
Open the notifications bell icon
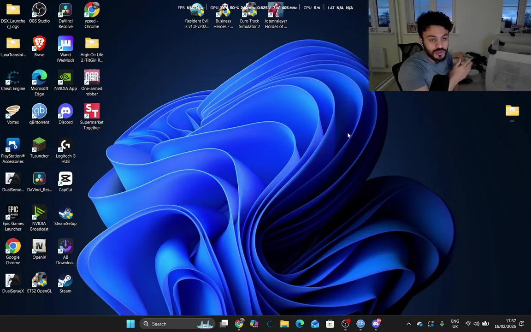coord(522,324)
